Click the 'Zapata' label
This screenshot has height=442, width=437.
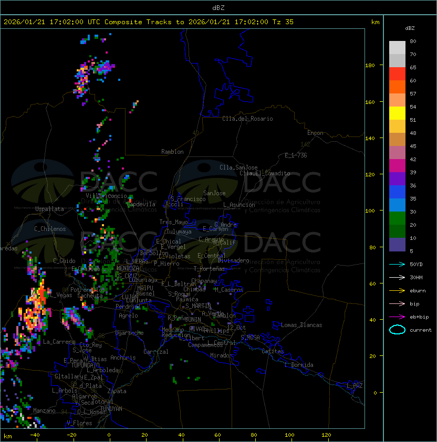[117, 391]
